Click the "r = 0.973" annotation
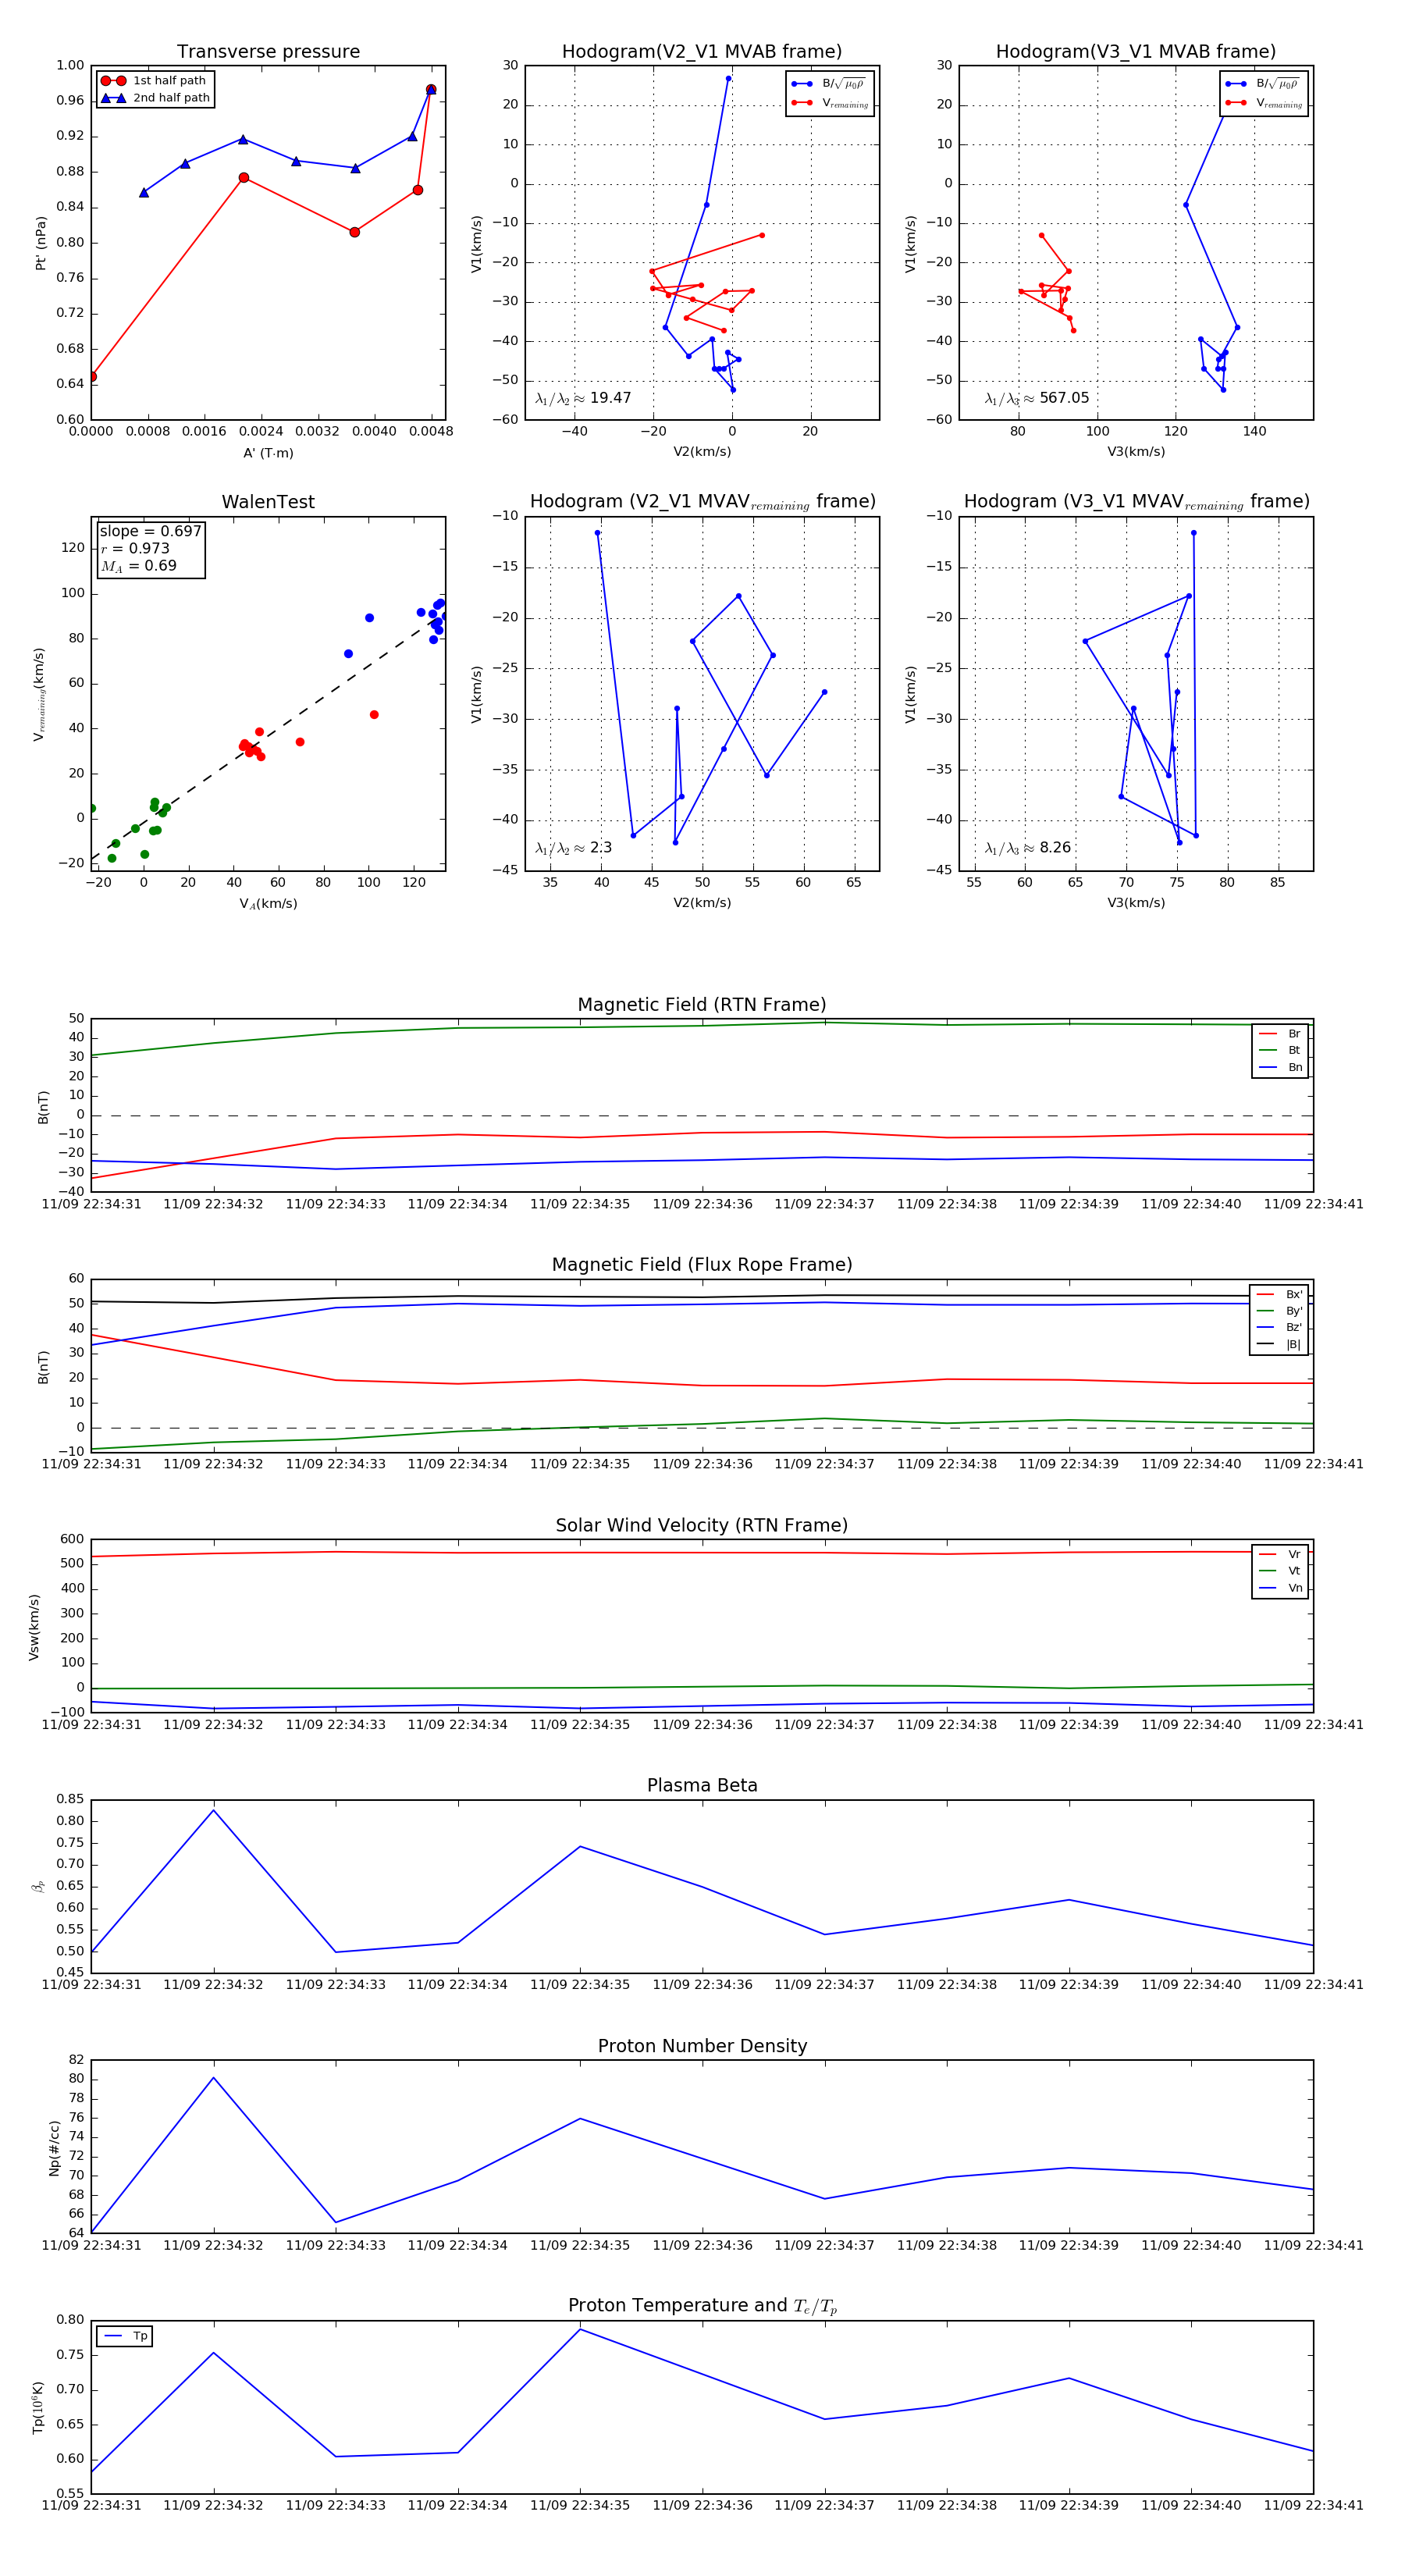The width and height of the screenshot is (1405, 2576). click(x=135, y=549)
